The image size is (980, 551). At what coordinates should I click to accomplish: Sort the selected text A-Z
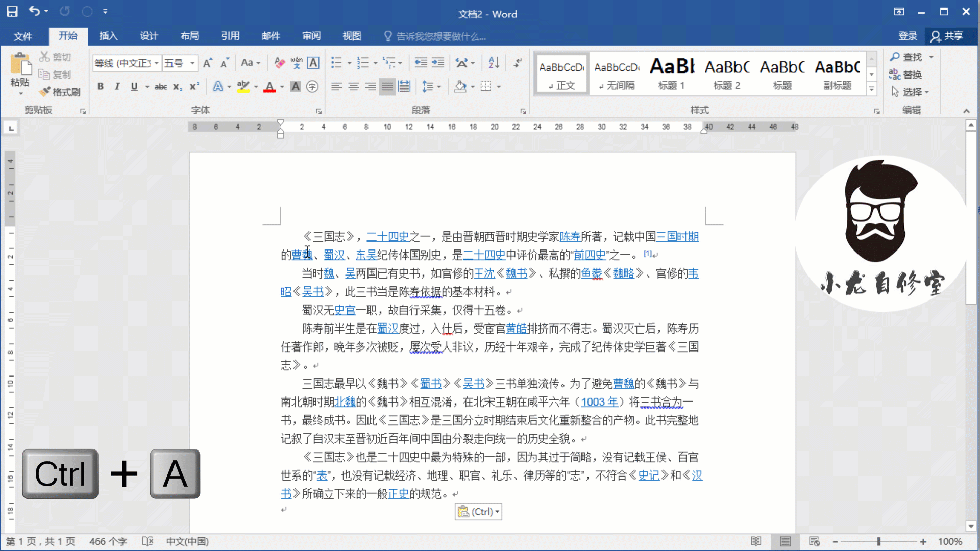click(494, 63)
